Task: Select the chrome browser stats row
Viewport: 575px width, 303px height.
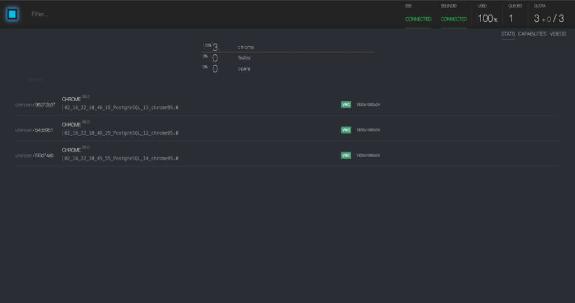Action: 245,47
